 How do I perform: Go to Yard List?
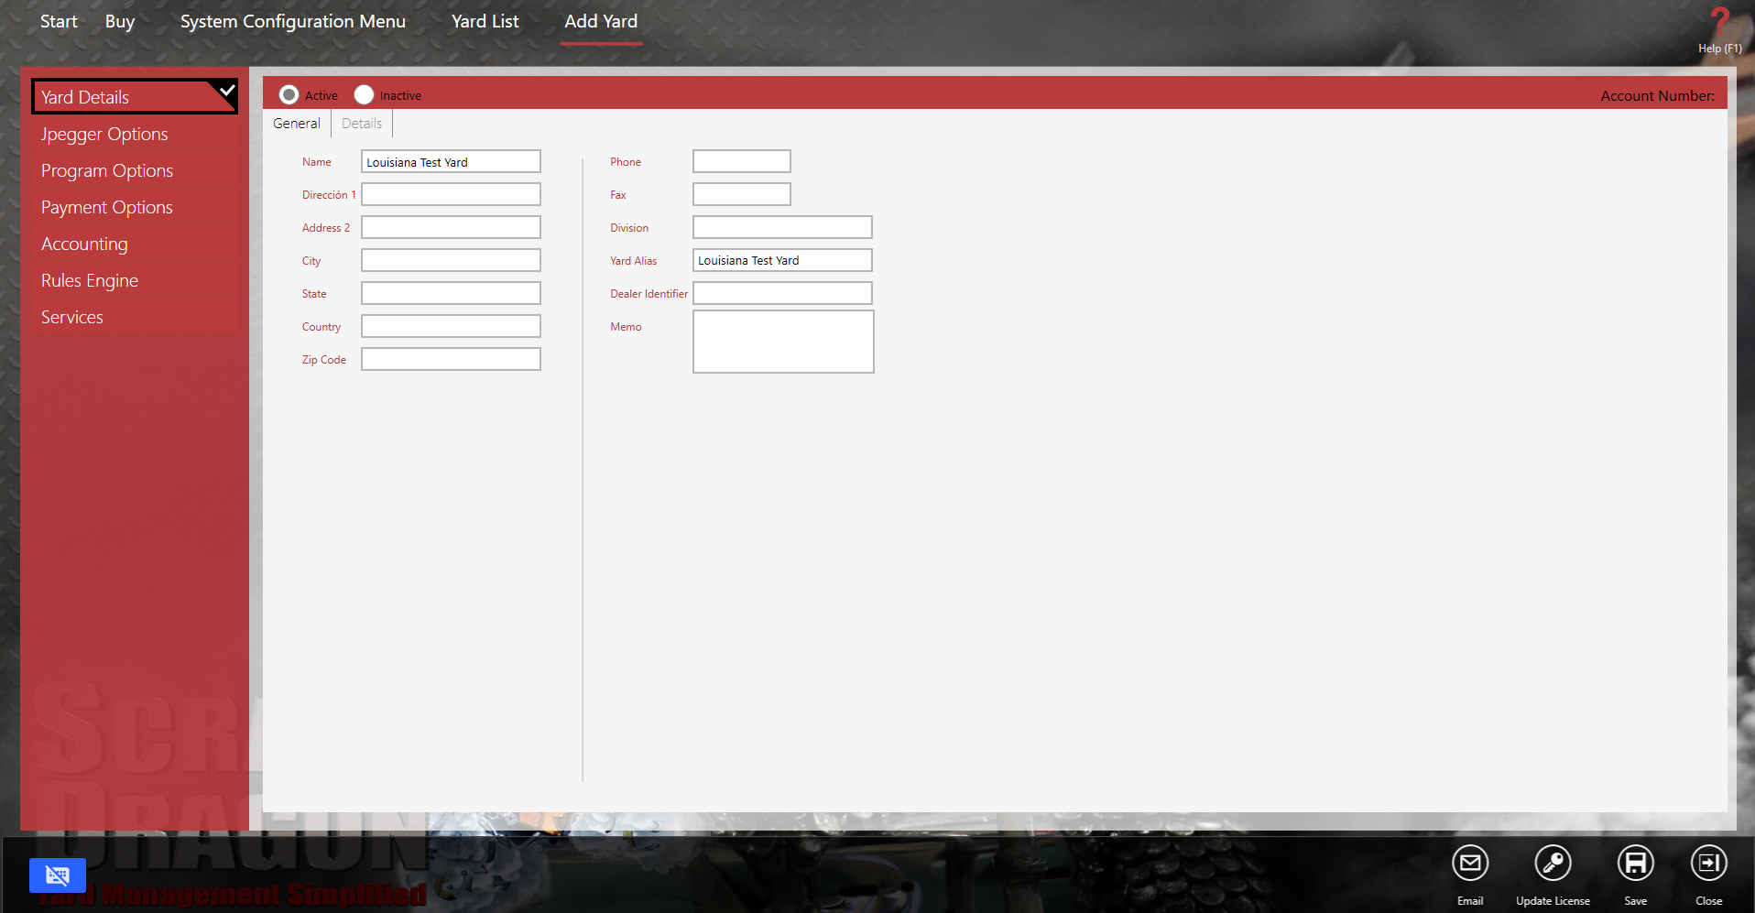coord(485,21)
